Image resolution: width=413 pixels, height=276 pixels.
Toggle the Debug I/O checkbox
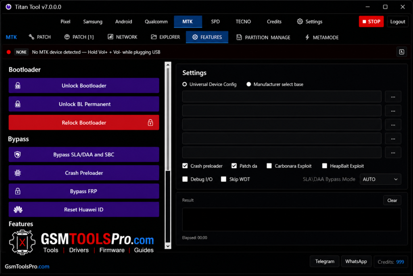[x=185, y=179]
